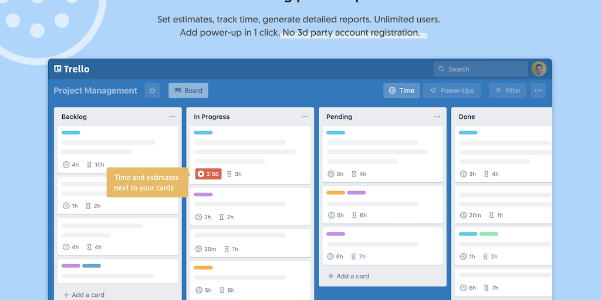Open the In Progress list menu
The width and height of the screenshot is (601, 300).
[x=305, y=117]
